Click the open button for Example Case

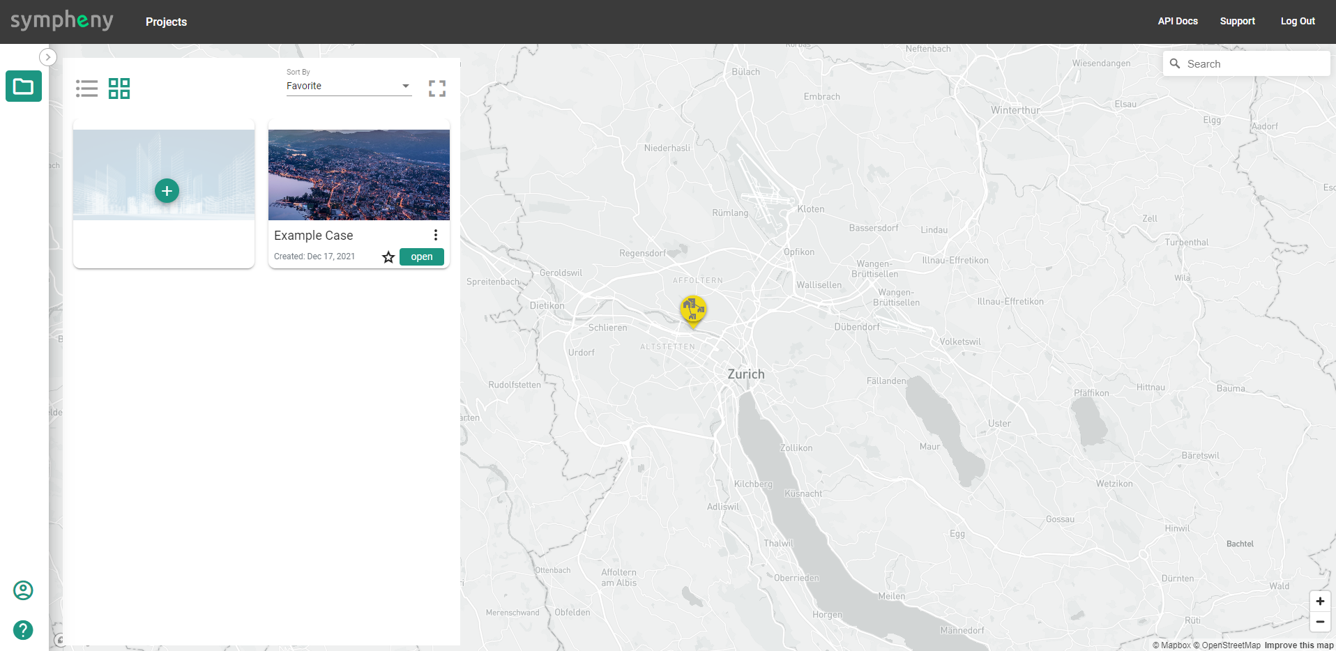421,257
